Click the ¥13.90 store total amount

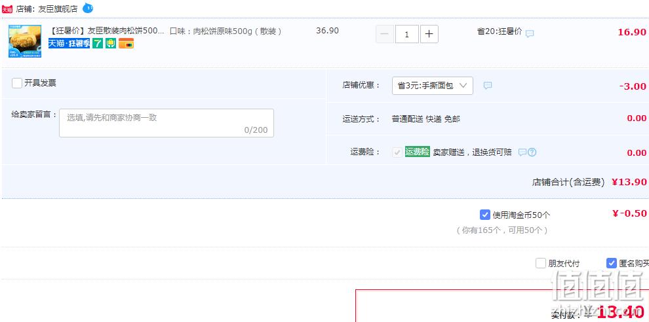click(x=629, y=182)
